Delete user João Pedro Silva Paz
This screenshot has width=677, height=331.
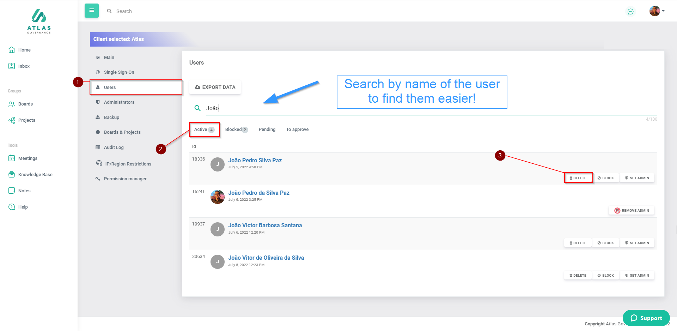click(578, 178)
